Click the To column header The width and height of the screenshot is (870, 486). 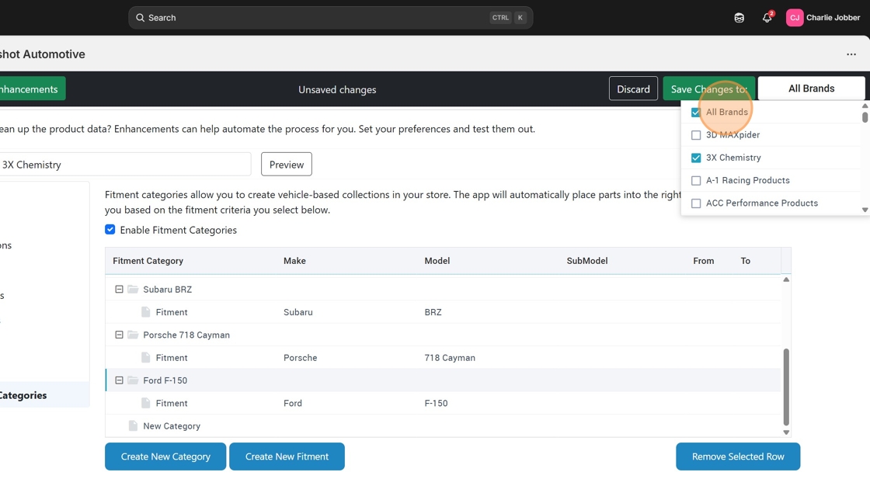[745, 261]
